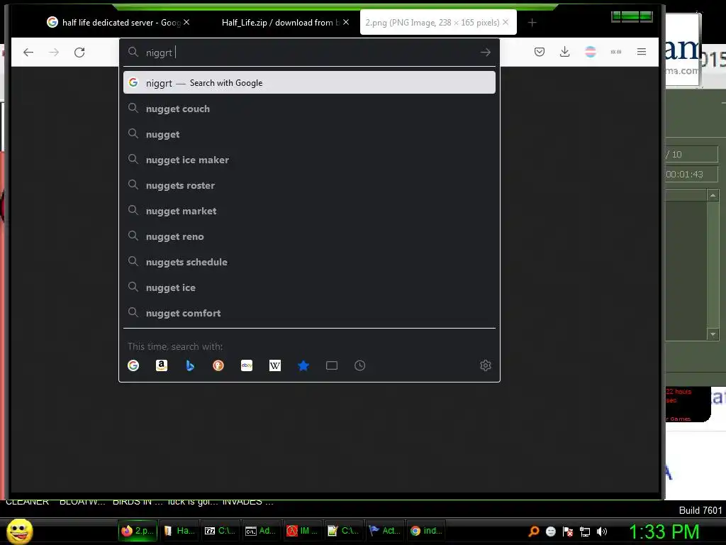Switch to Half_Life.zip download tab
Image resolution: width=726 pixels, height=545 pixels.
click(x=279, y=22)
